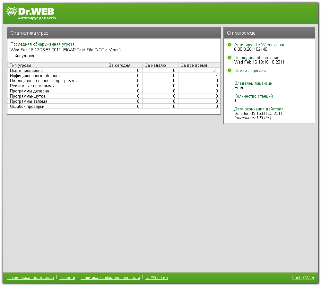Click the joke programs all-time value 3
The width and height of the screenshot is (321, 286).
click(x=217, y=96)
